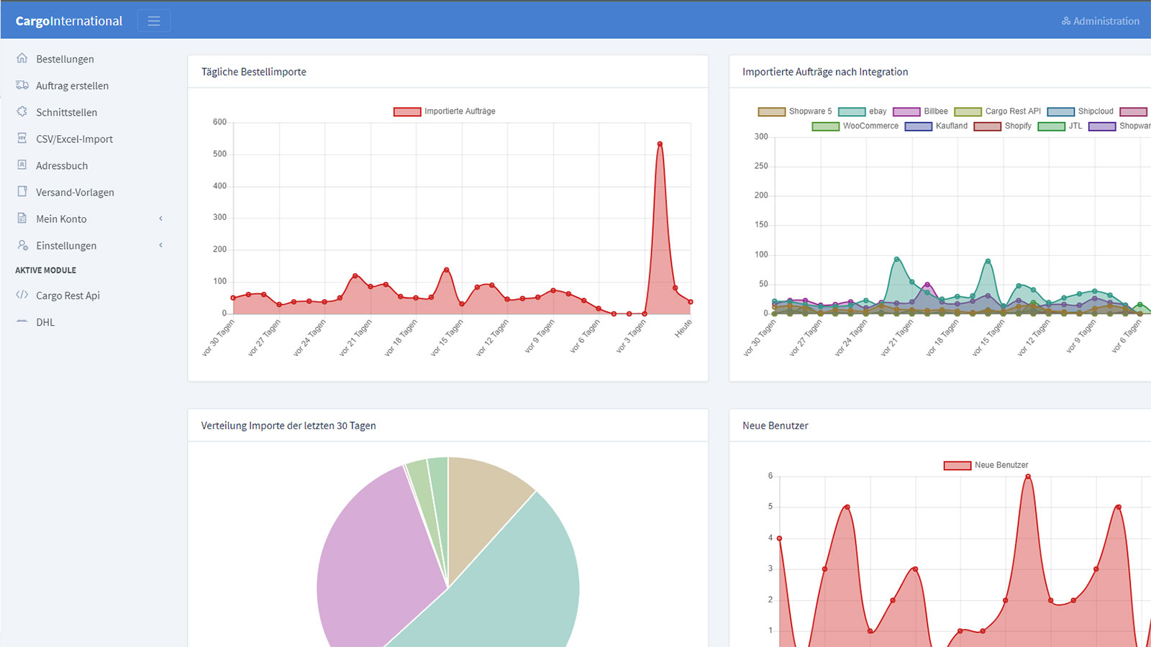Toggle Cargo Rest API series legend
Screen dimensions: 1151x647
click(998, 111)
